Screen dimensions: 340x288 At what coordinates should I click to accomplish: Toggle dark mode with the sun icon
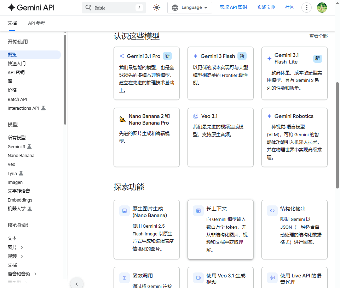157,7
